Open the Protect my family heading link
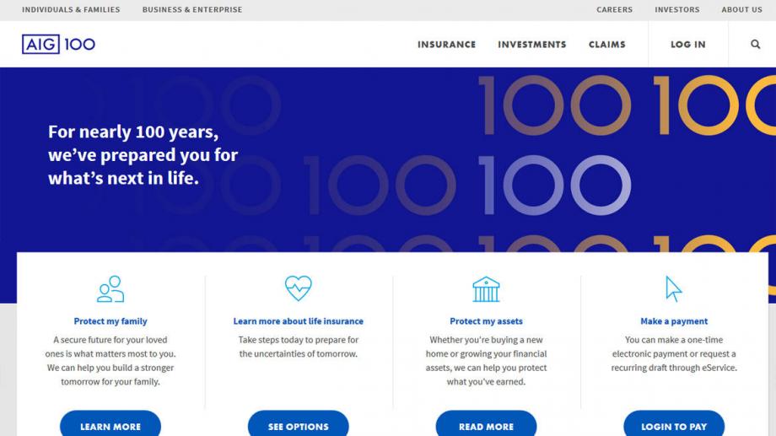776x436 pixels. [x=110, y=321]
